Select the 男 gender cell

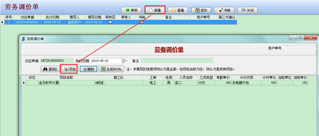coord(169,83)
